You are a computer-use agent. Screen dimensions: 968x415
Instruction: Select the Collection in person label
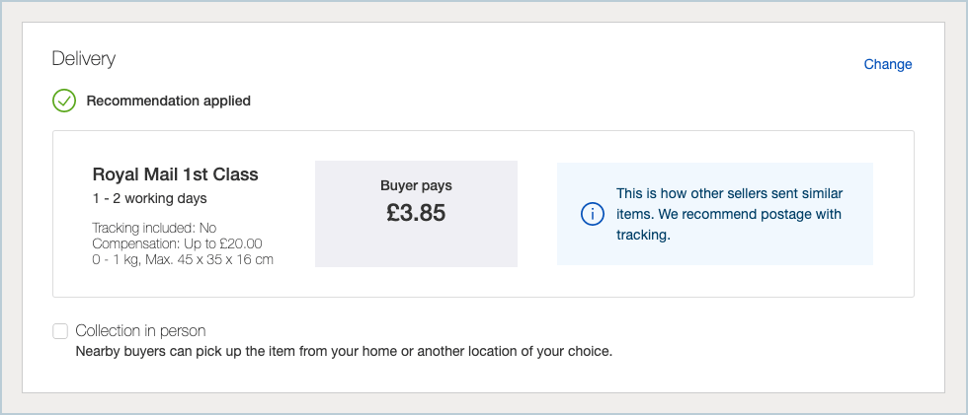(x=140, y=331)
